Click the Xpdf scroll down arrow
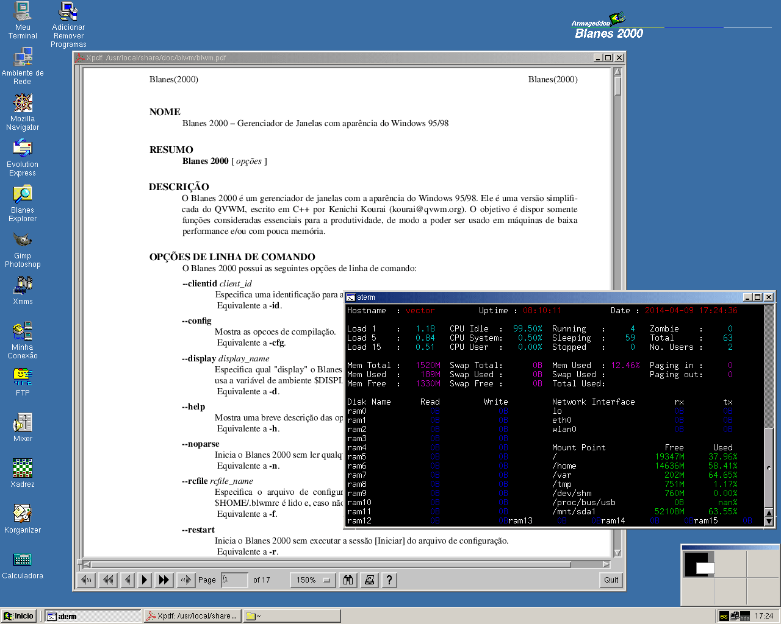The image size is (781, 624). pyautogui.click(x=617, y=553)
